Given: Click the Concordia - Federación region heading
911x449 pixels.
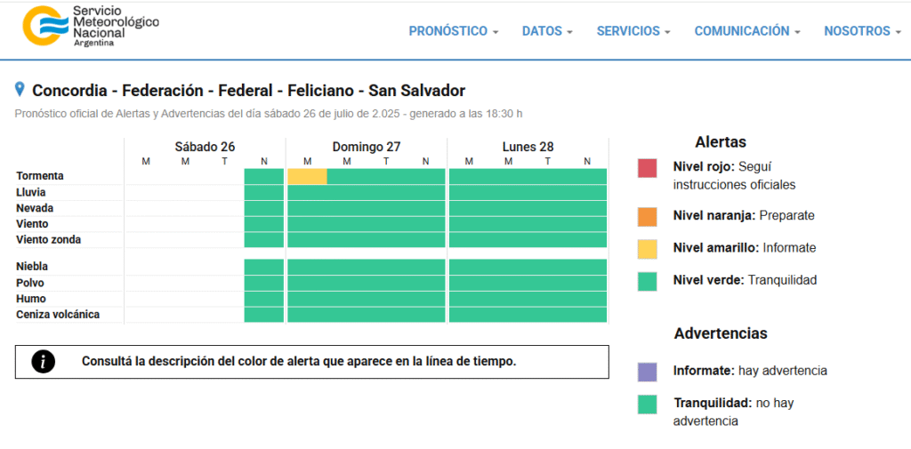Looking at the screenshot, I should [x=248, y=91].
